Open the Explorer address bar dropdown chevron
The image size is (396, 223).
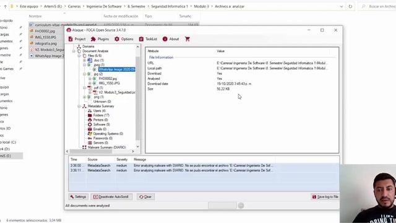coord(342,7)
